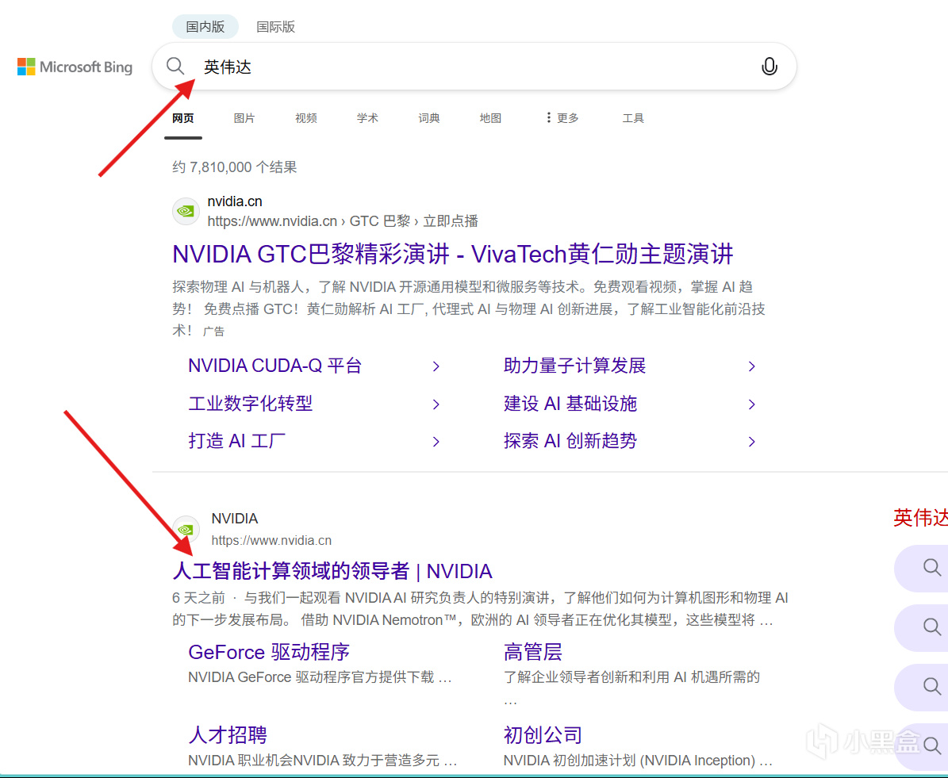Click third related search pill on right
Viewport: 948px width, 778px height.
tap(921, 687)
